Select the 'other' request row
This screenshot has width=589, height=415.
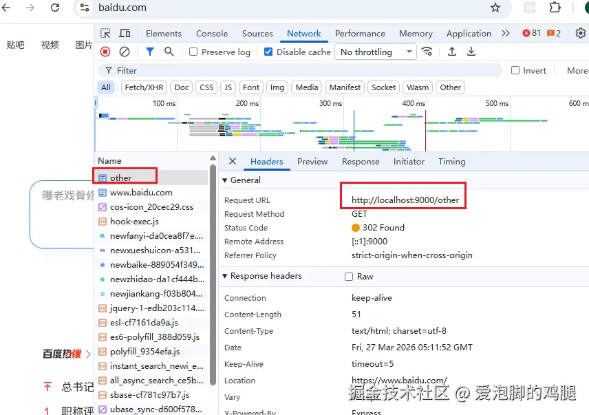(151, 178)
